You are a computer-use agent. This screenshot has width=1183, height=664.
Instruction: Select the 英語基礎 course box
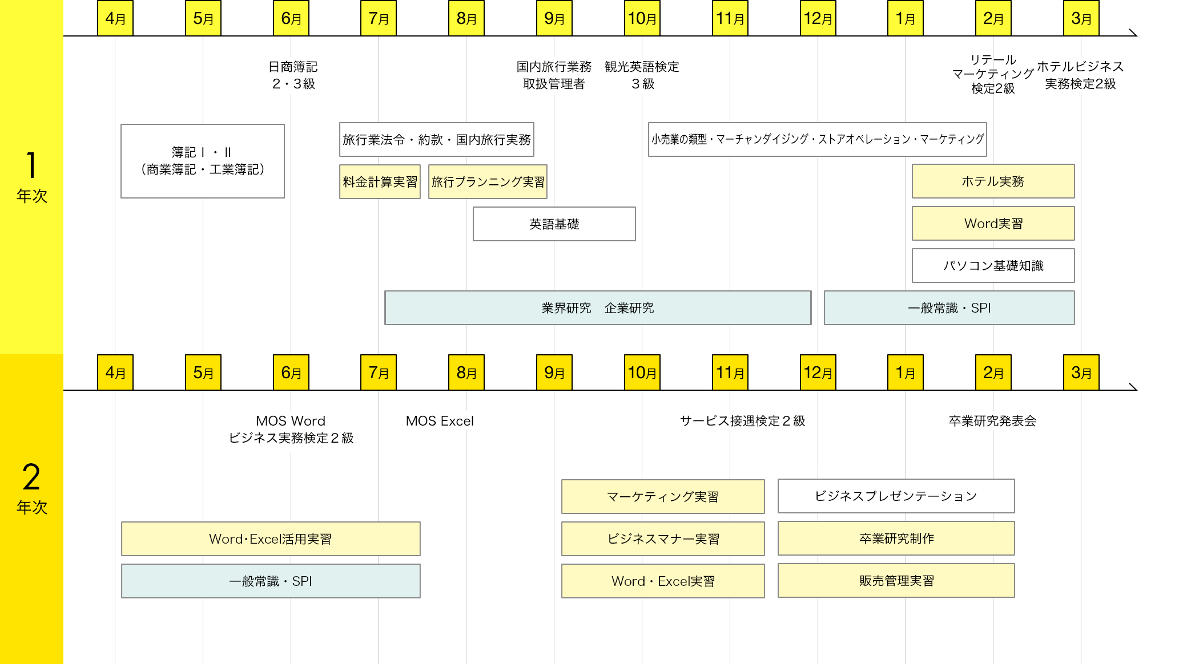(x=554, y=224)
